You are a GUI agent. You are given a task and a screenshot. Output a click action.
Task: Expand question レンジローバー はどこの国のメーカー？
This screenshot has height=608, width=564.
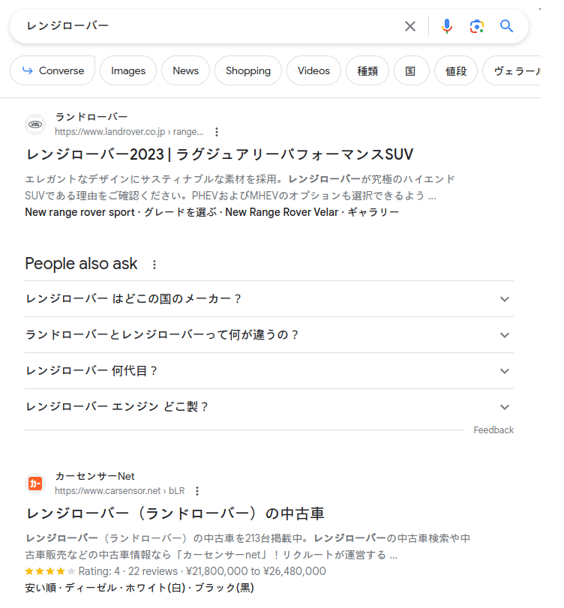[x=504, y=299]
